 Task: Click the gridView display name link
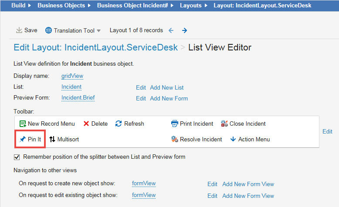(72, 76)
